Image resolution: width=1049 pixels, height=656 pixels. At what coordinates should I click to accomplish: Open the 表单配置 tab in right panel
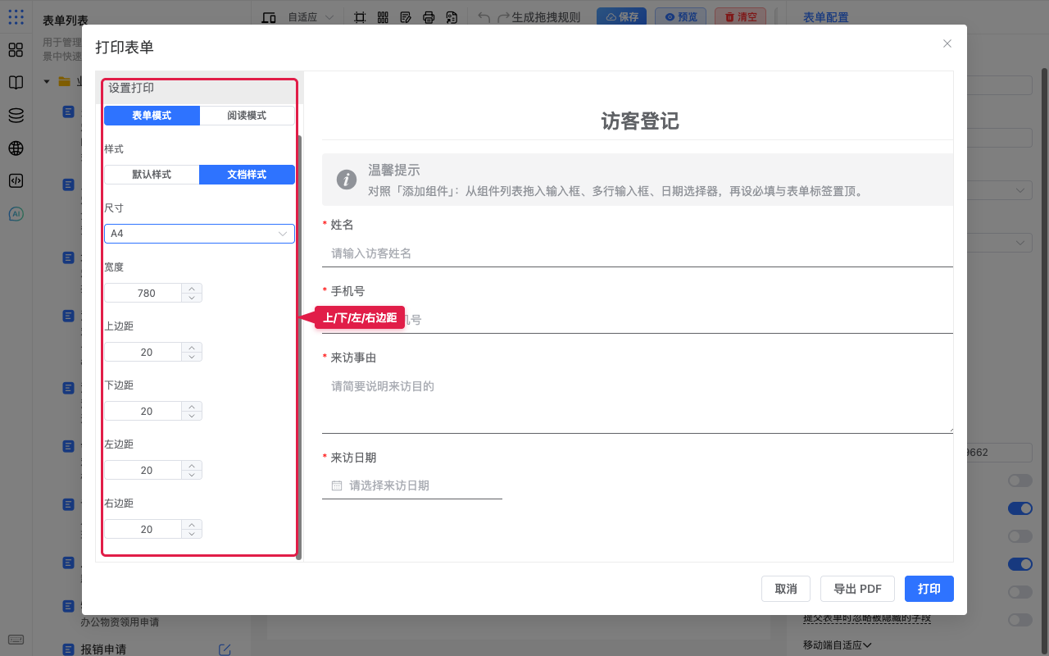tap(825, 17)
